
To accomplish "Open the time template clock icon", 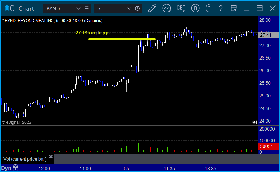I will [137, 8].
